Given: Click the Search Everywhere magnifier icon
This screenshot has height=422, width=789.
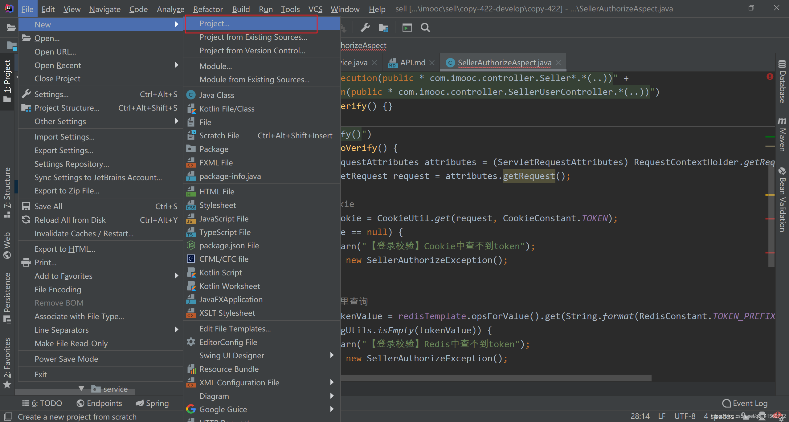Looking at the screenshot, I should (x=425, y=28).
